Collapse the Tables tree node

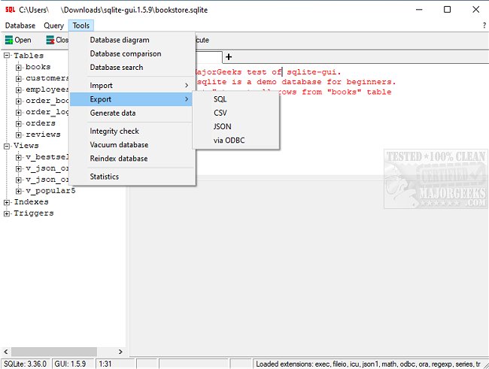point(7,56)
